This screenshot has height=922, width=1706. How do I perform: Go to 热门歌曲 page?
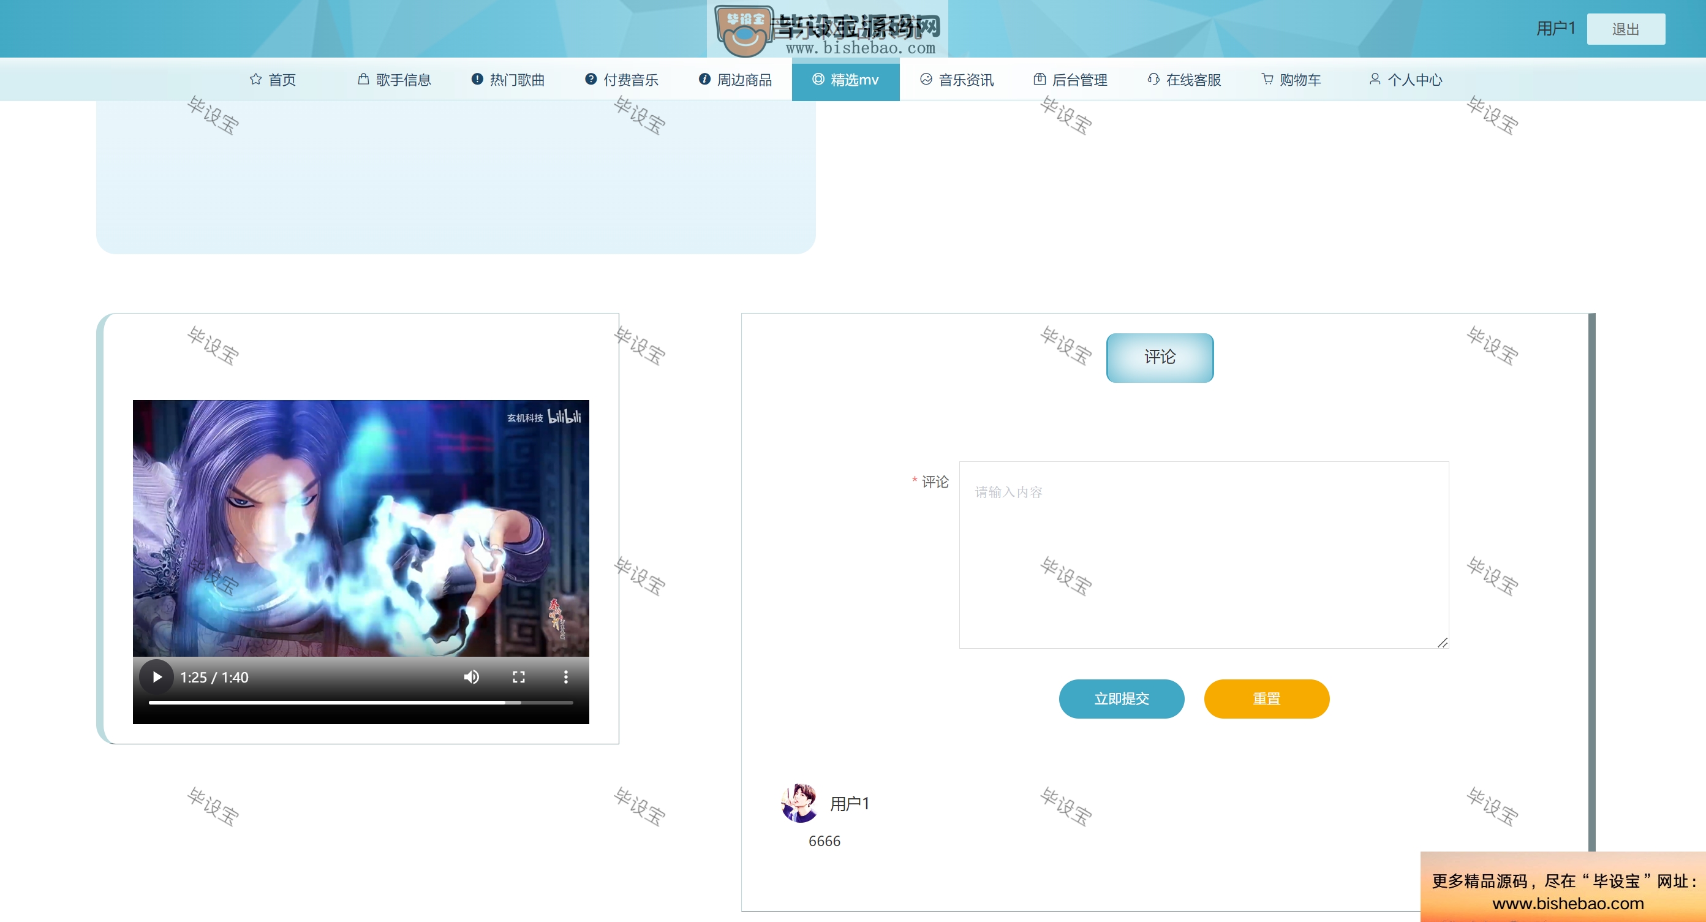point(508,80)
